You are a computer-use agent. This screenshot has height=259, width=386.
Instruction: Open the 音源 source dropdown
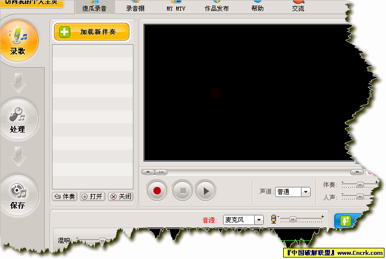259,220
